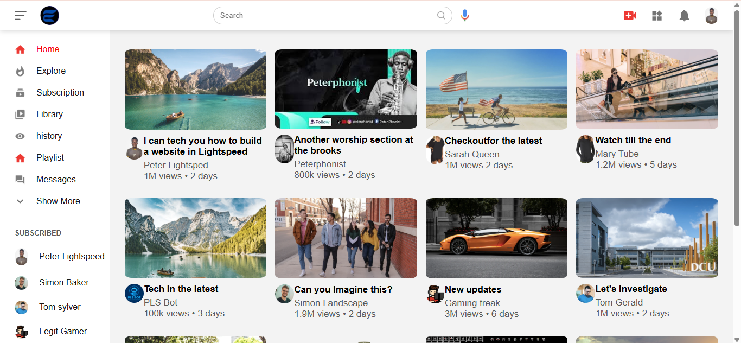Open the apps grid icon

(x=657, y=16)
